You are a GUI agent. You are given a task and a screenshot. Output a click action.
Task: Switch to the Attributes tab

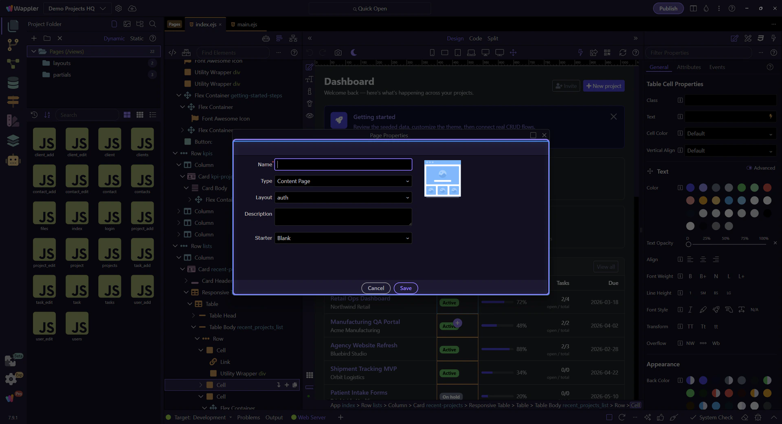click(688, 67)
